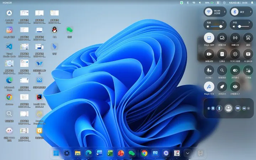Viewport: 256px width, 160px height.
Task: Toggle Magic 文本 in control panel
Action: (x=209, y=87)
